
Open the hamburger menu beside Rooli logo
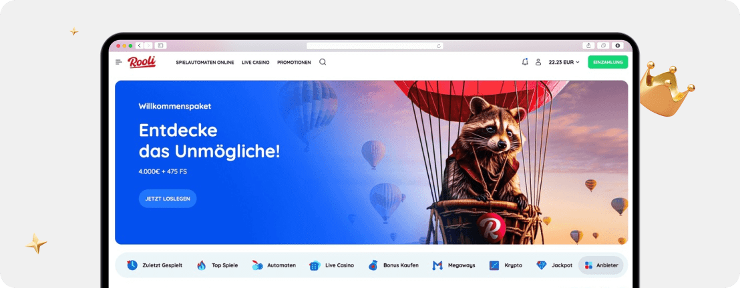pyautogui.click(x=119, y=62)
